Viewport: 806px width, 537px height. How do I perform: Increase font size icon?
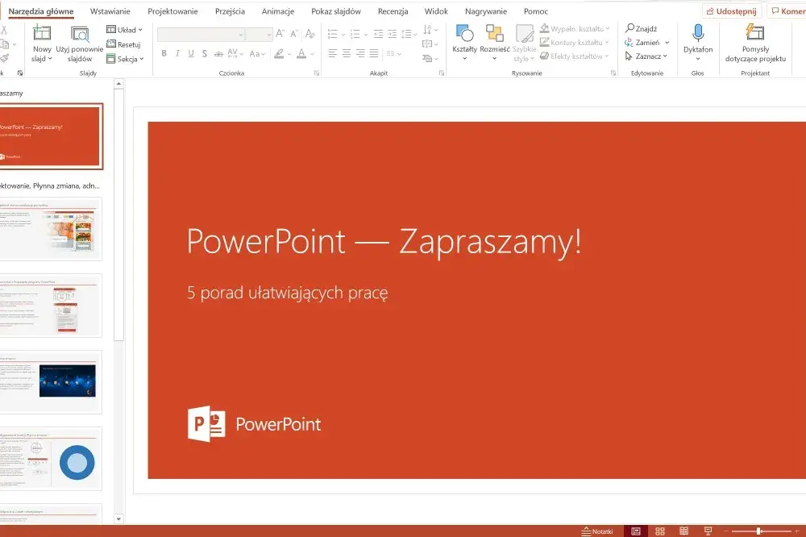coord(280,34)
